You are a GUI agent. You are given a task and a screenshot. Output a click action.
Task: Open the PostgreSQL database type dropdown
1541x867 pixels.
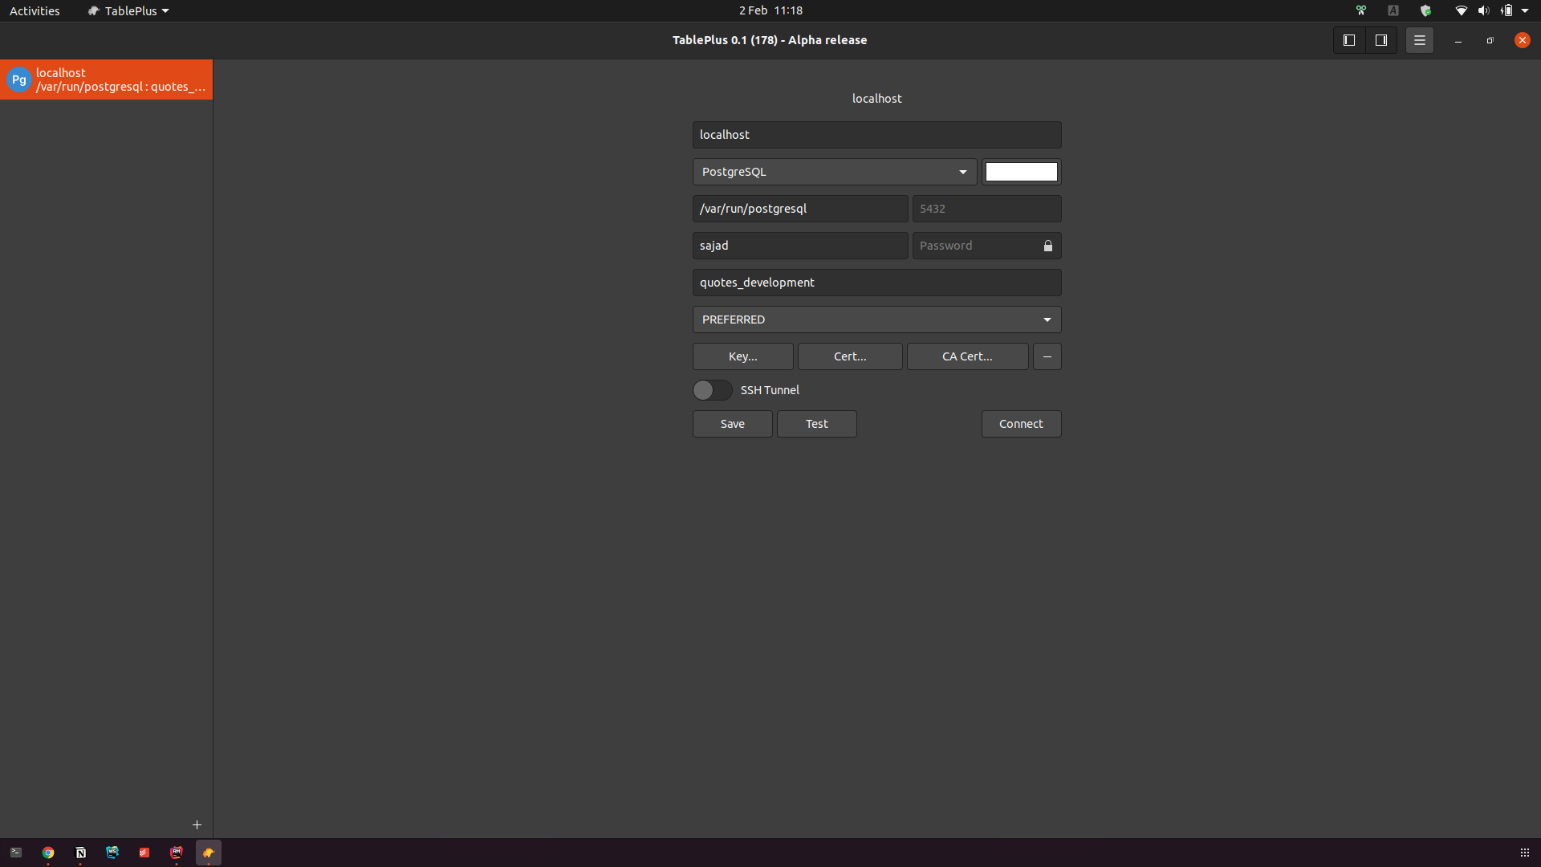pyautogui.click(x=834, y=171)
